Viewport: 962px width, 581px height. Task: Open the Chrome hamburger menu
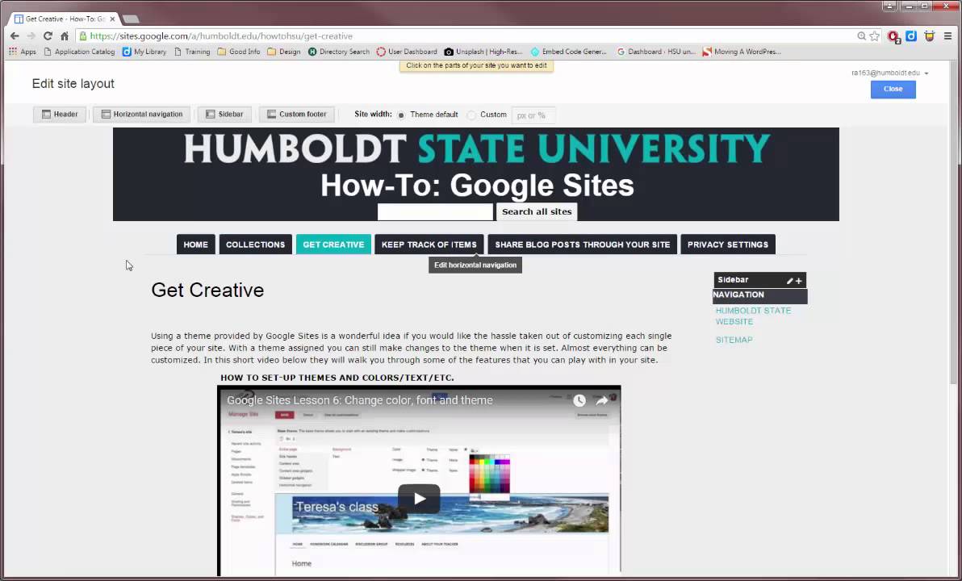(x=948, y=36)
